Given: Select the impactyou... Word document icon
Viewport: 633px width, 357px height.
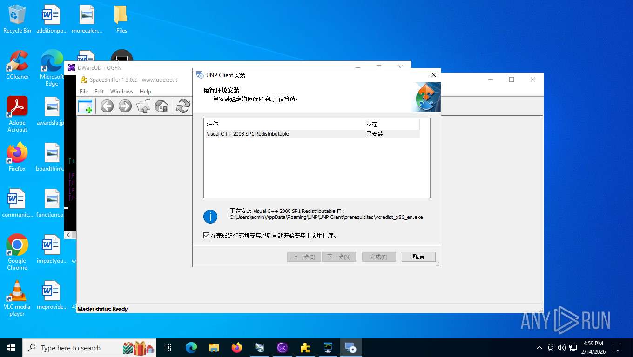Looking at the screenshot, I should (x=52, y=249).
